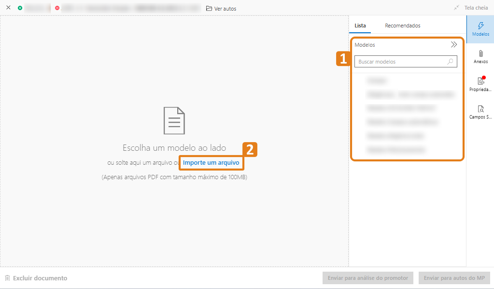
Task: Switch to the Recomendados tab
Action: 402,26
